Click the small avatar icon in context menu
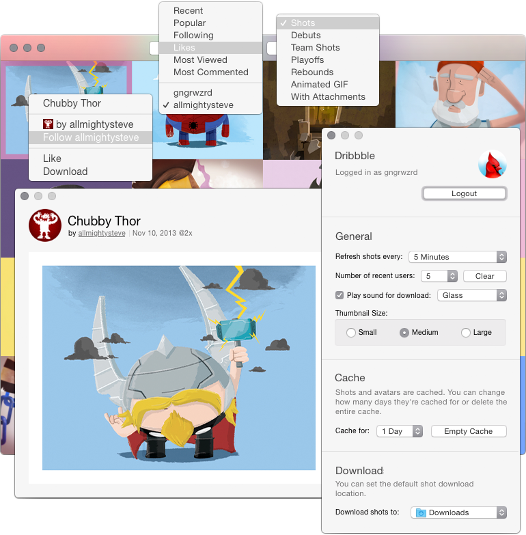This screenshot has height=535, width=526. (x=48, y=124)
